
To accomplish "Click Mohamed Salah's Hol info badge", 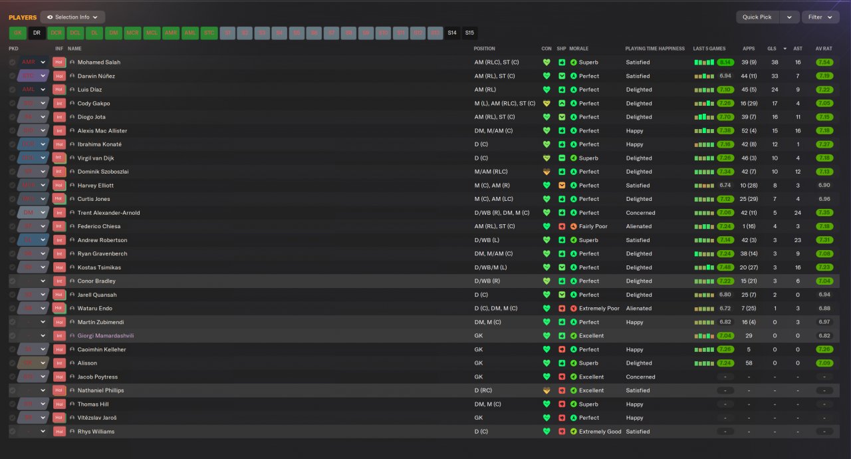I will [x=59, y=63].
